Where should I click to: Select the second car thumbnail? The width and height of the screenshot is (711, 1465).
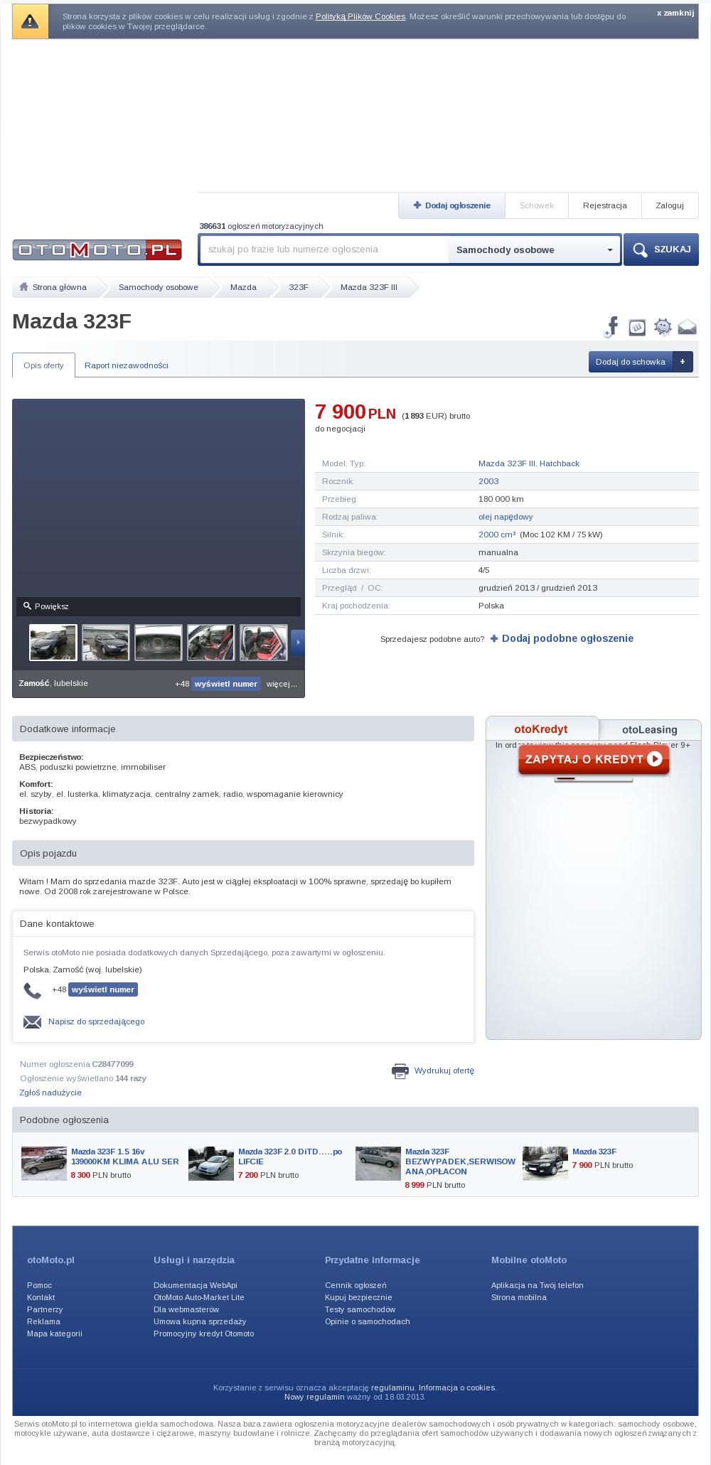click(x=106, y=643)
